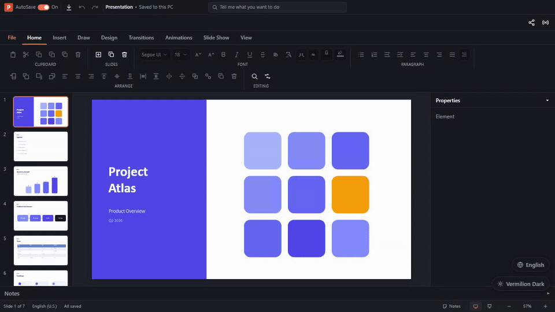Open the font size 18 dropdown
The width and height of the screenshot is (555, 312).
pos(180,54)
